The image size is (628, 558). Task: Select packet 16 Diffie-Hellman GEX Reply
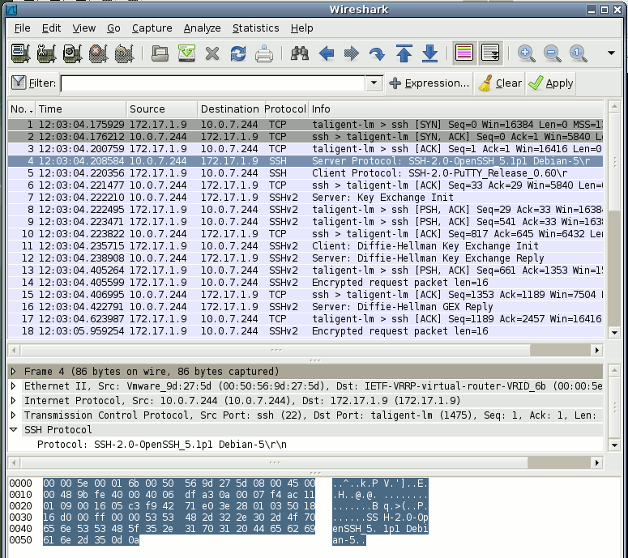[305, 307]
